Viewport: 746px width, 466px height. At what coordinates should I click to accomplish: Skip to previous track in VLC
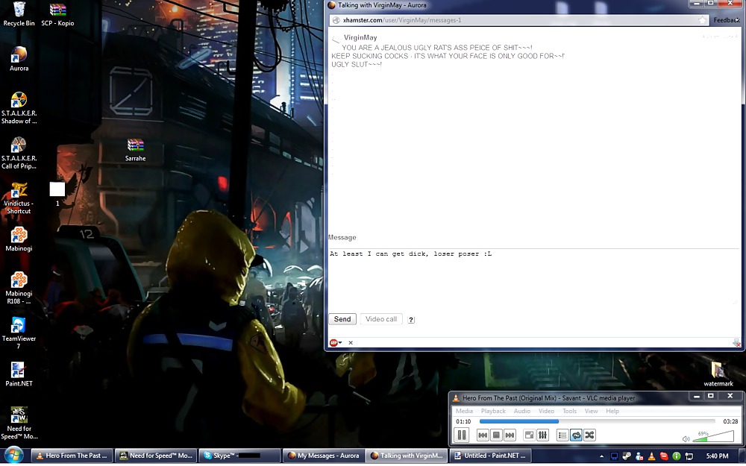click(483, 435)
